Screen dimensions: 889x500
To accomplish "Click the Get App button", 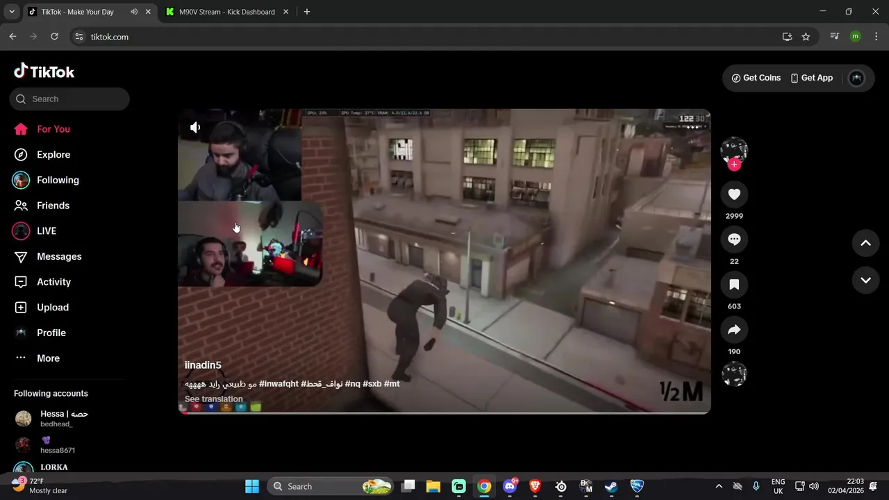I will tap(812, 78).
